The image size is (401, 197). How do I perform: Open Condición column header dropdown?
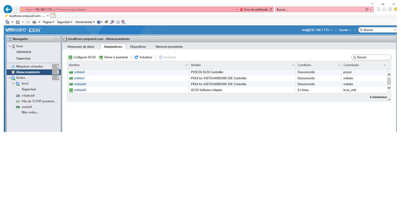[339, 65]
